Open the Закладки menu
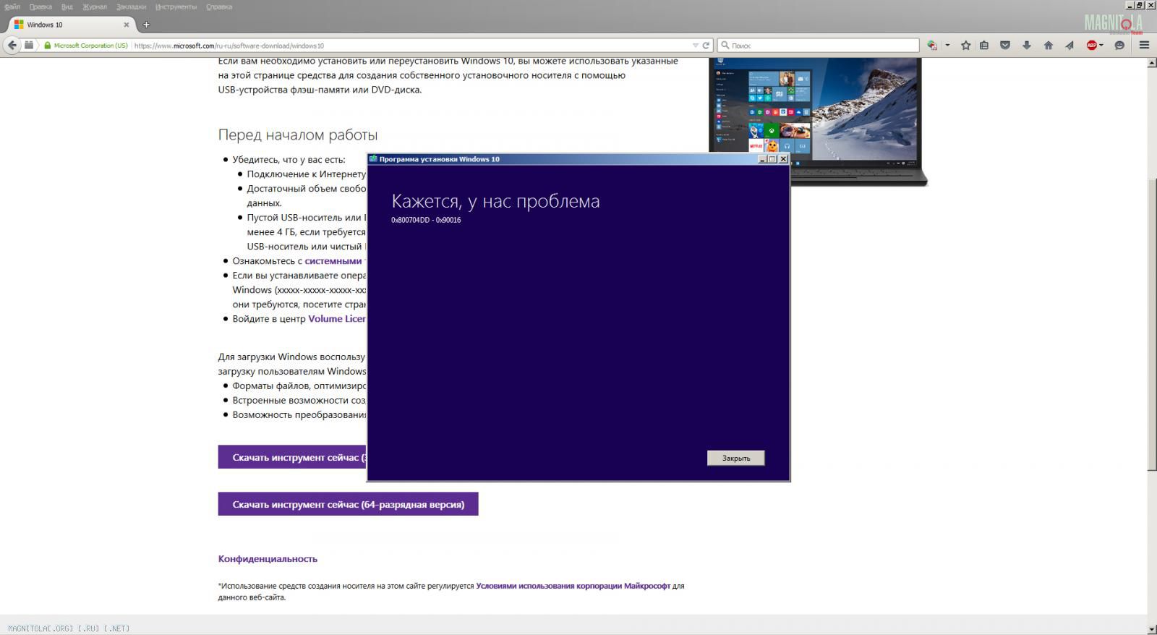Screen dimensions: 1157x635 click(x=131, y=7)
